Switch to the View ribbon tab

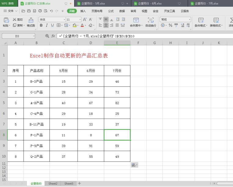(x=144, y=11)
